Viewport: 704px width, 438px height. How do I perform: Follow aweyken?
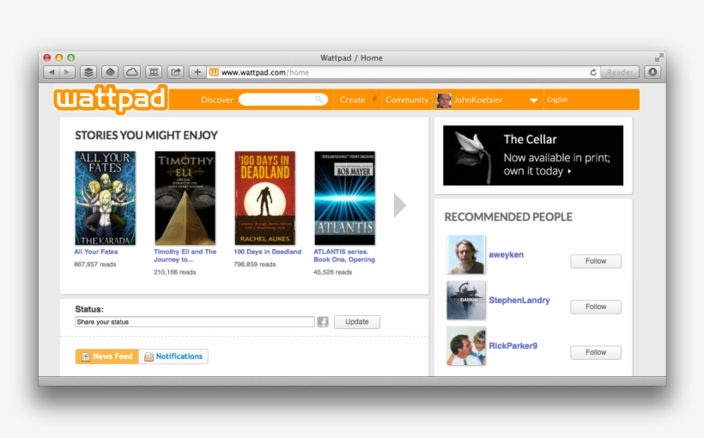coord(596,261)
